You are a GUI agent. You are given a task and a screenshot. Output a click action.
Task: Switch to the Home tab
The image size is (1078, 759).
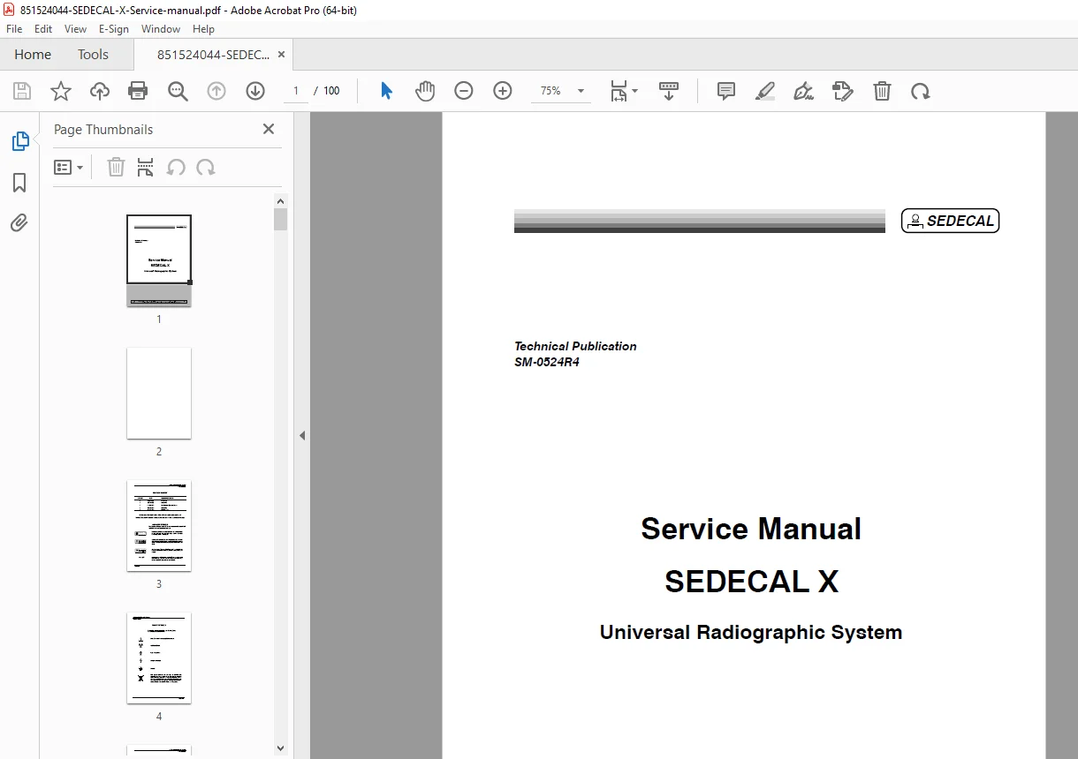pos(33,55)
